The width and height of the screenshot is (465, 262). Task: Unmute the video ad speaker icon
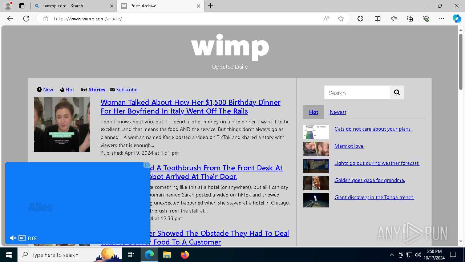click(13, 238)
